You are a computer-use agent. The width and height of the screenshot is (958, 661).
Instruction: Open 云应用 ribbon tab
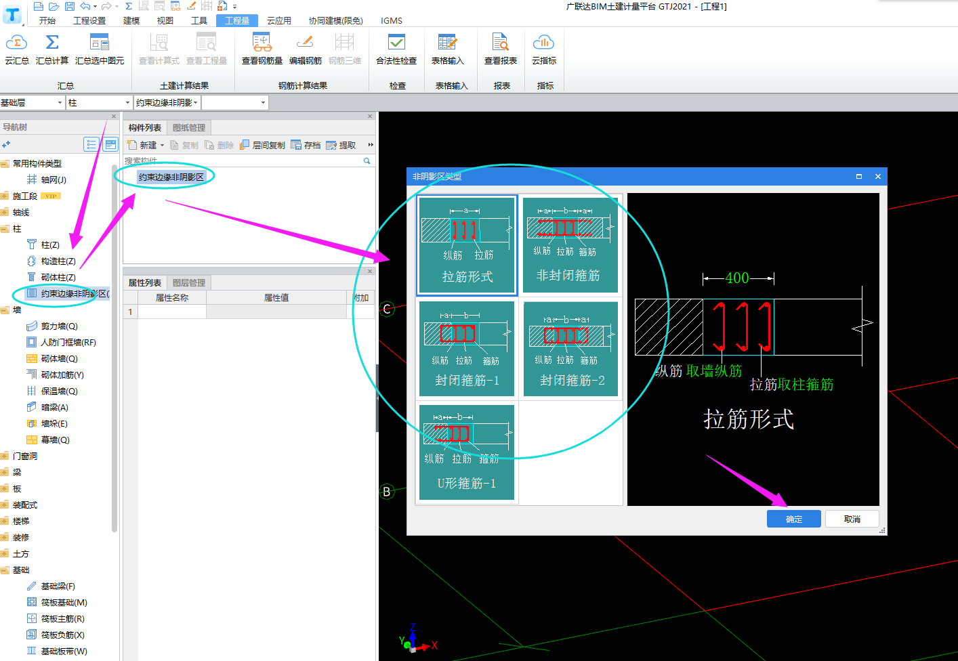pyautogui.click(x=278, y=20)
